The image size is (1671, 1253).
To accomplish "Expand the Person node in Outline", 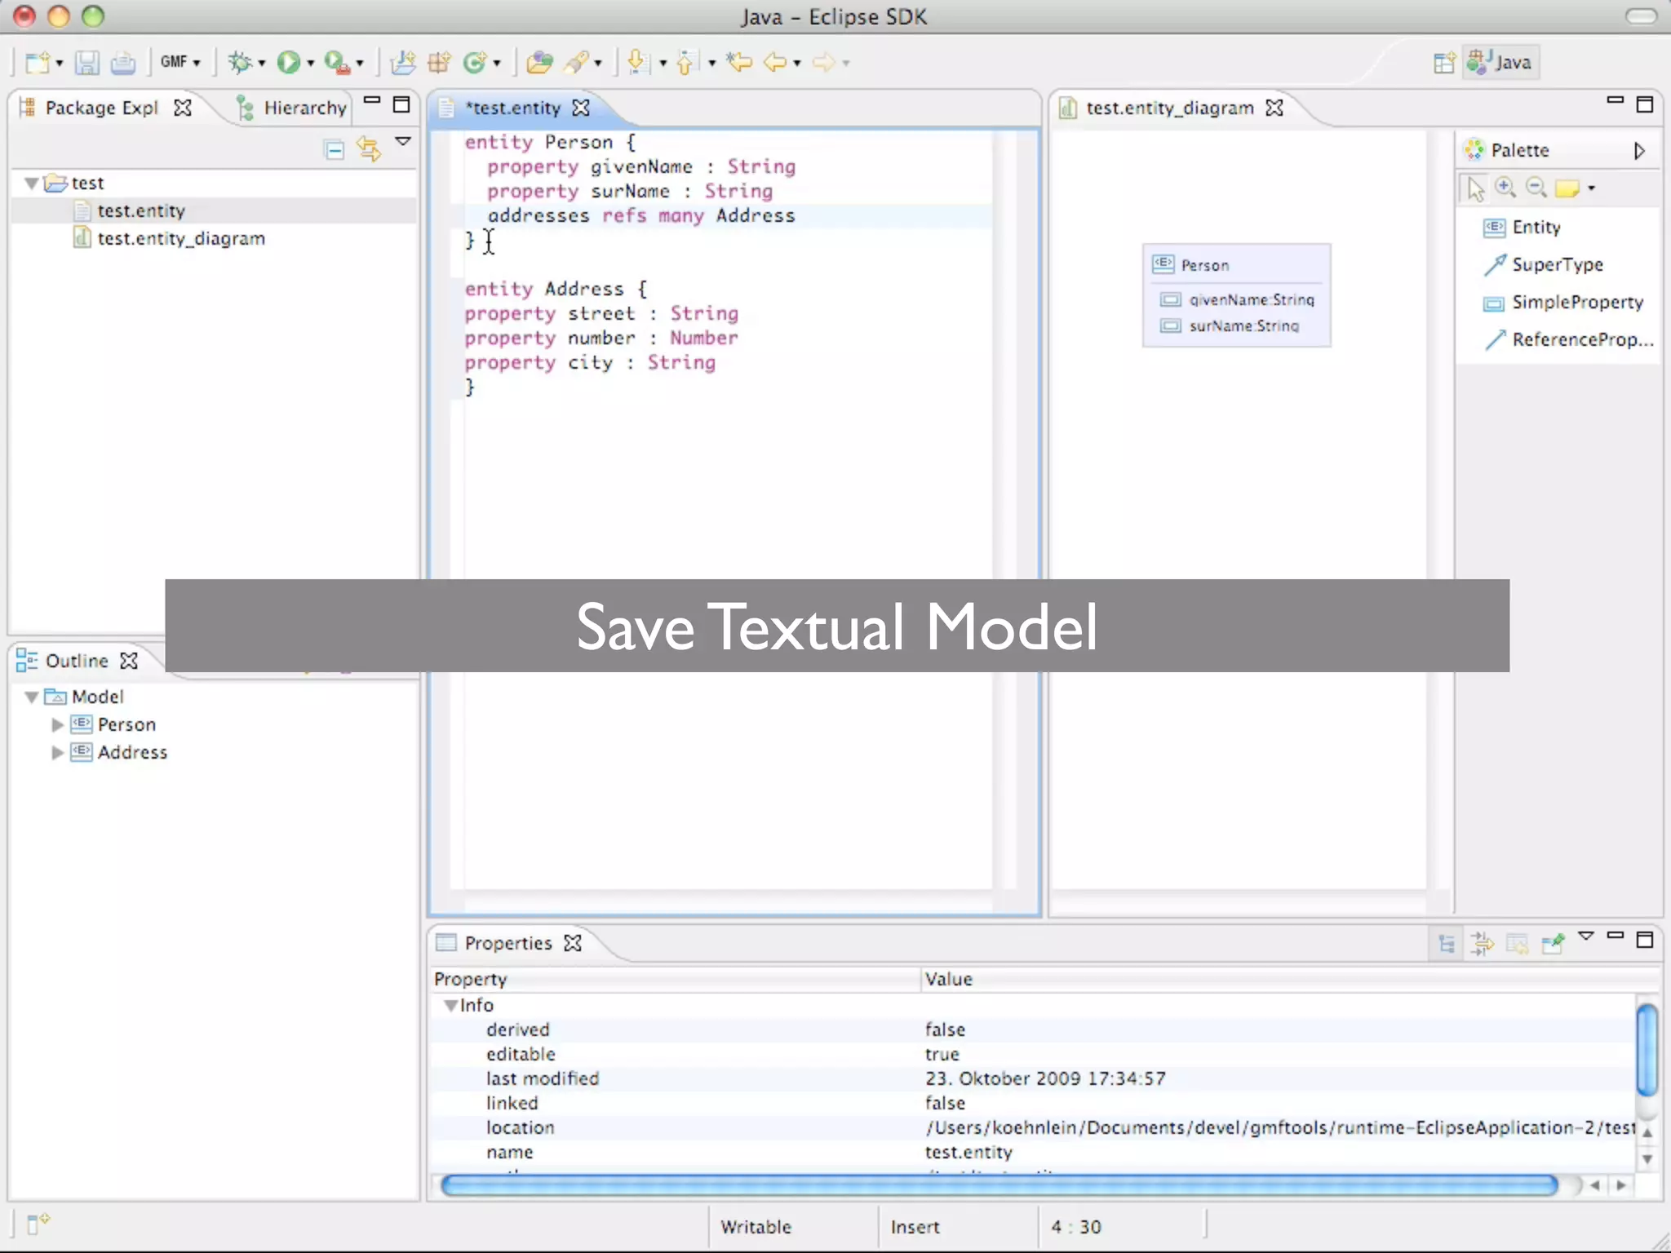I will [x=57, y=724].
